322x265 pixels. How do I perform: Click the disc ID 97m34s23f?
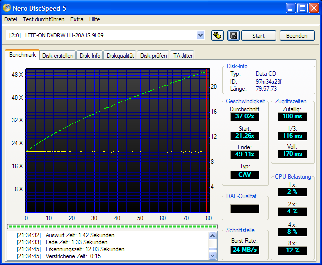[269, 82]
